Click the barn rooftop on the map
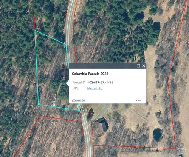189x157 pixels. coord(103,125)
